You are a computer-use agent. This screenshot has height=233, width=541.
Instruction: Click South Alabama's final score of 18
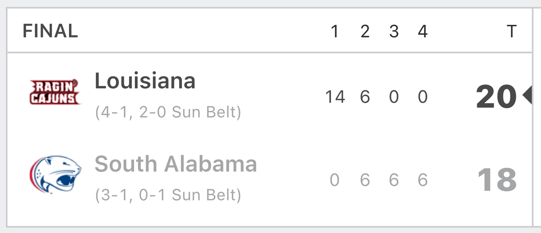tap(497, 180)
